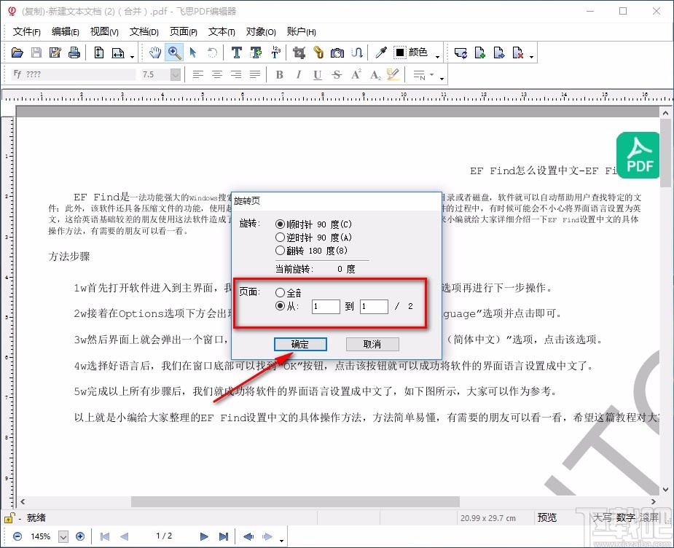
Task: Click the camera snapshot tool
Action: point(337,53)
